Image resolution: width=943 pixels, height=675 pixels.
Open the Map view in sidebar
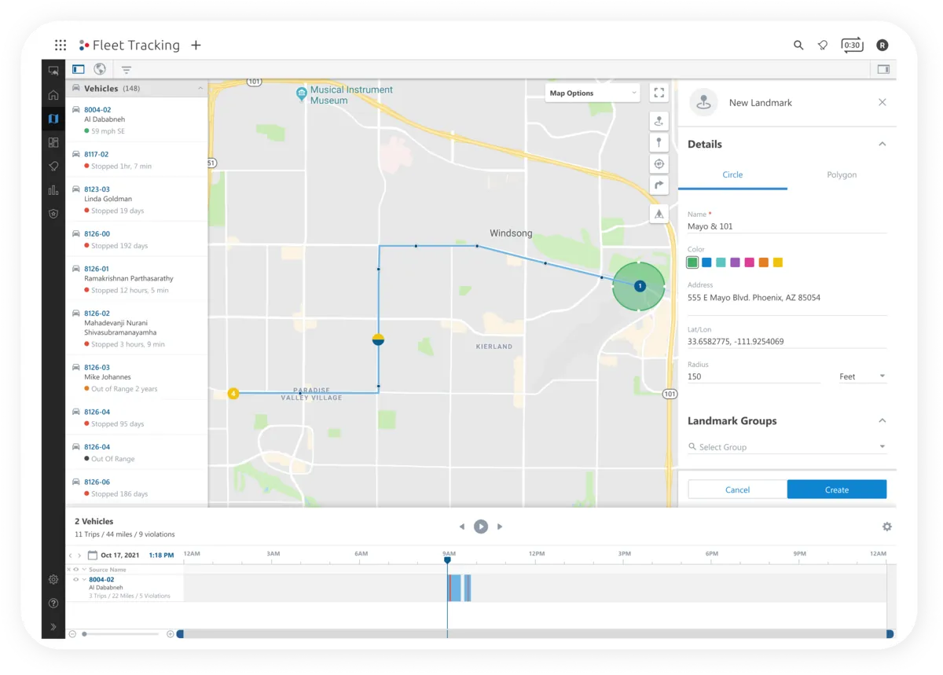[53, 119]
